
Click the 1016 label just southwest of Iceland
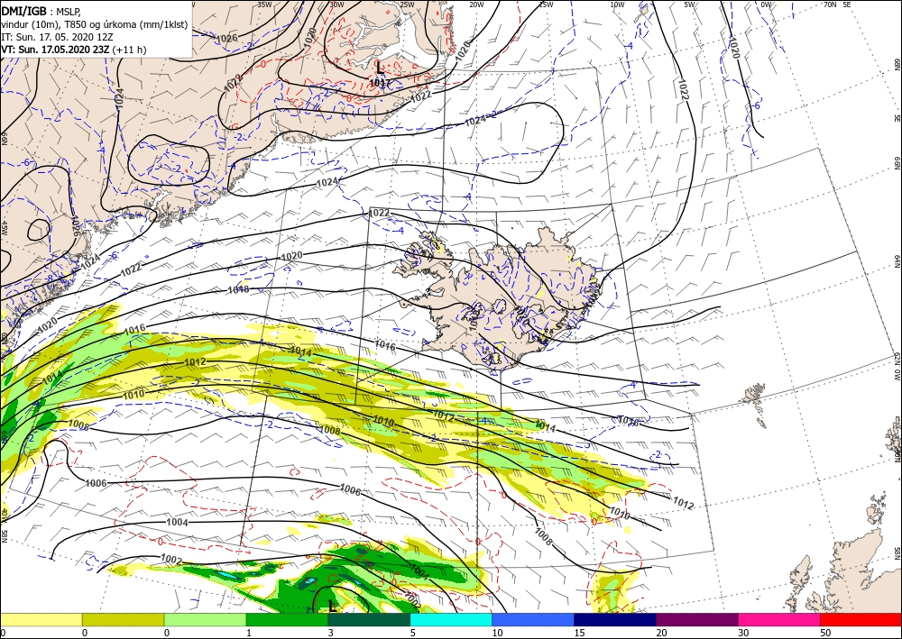pos(385,345)
